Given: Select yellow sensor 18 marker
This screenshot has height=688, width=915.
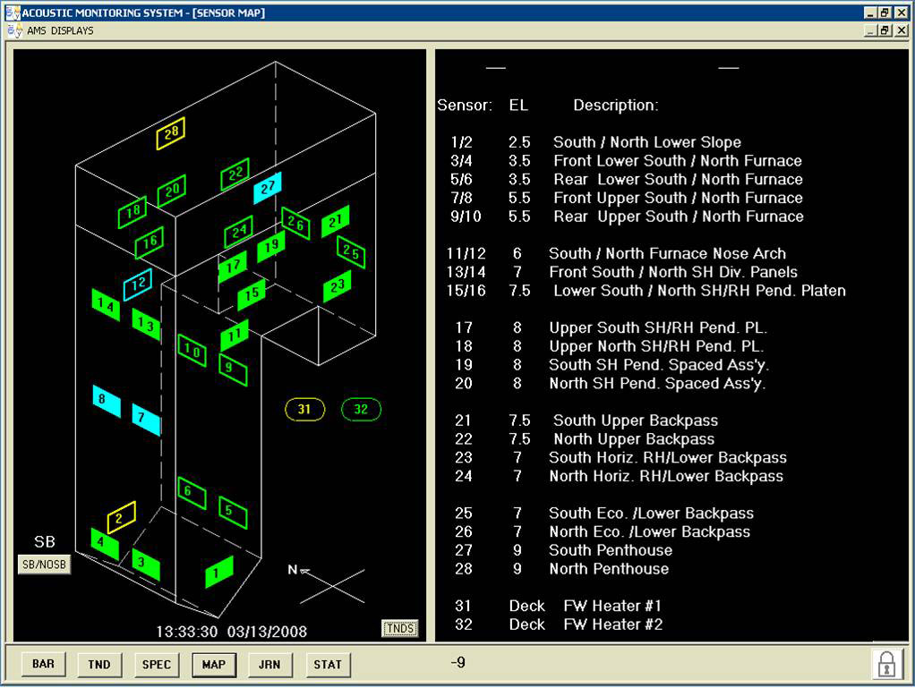Looking at the screenshot, I should pyautogui.click(x=133, y=210).
